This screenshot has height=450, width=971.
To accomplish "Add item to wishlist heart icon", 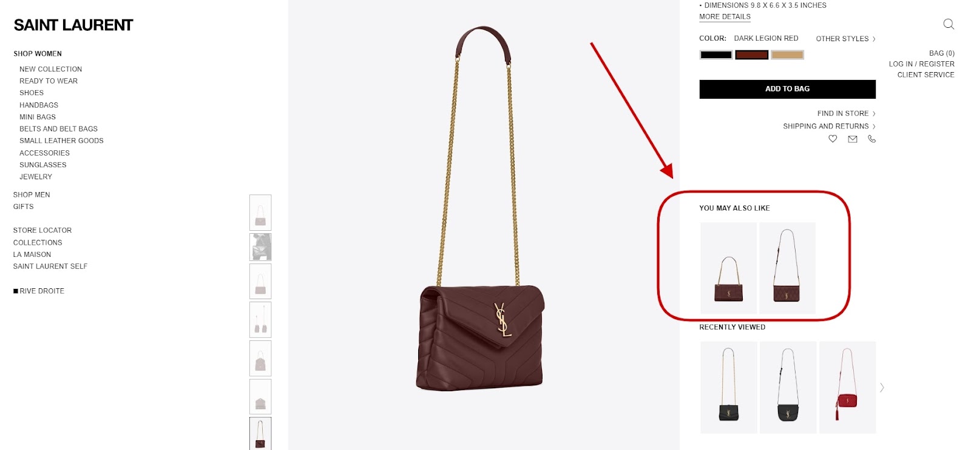I will point(833,139).
